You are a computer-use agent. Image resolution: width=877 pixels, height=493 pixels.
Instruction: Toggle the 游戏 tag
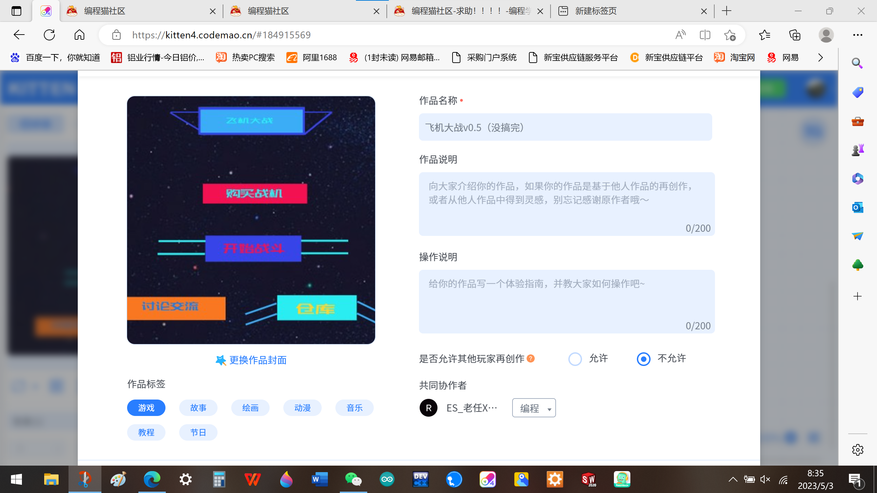coord(146,408)
